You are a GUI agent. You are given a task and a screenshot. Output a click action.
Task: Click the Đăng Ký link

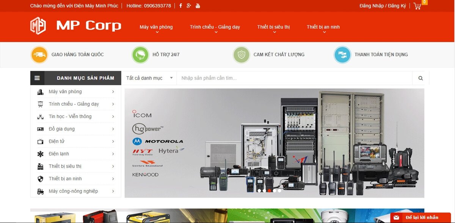click(x=397, y=6)
